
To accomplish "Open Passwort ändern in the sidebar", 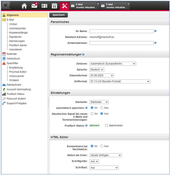I will (x=16, y=98).
